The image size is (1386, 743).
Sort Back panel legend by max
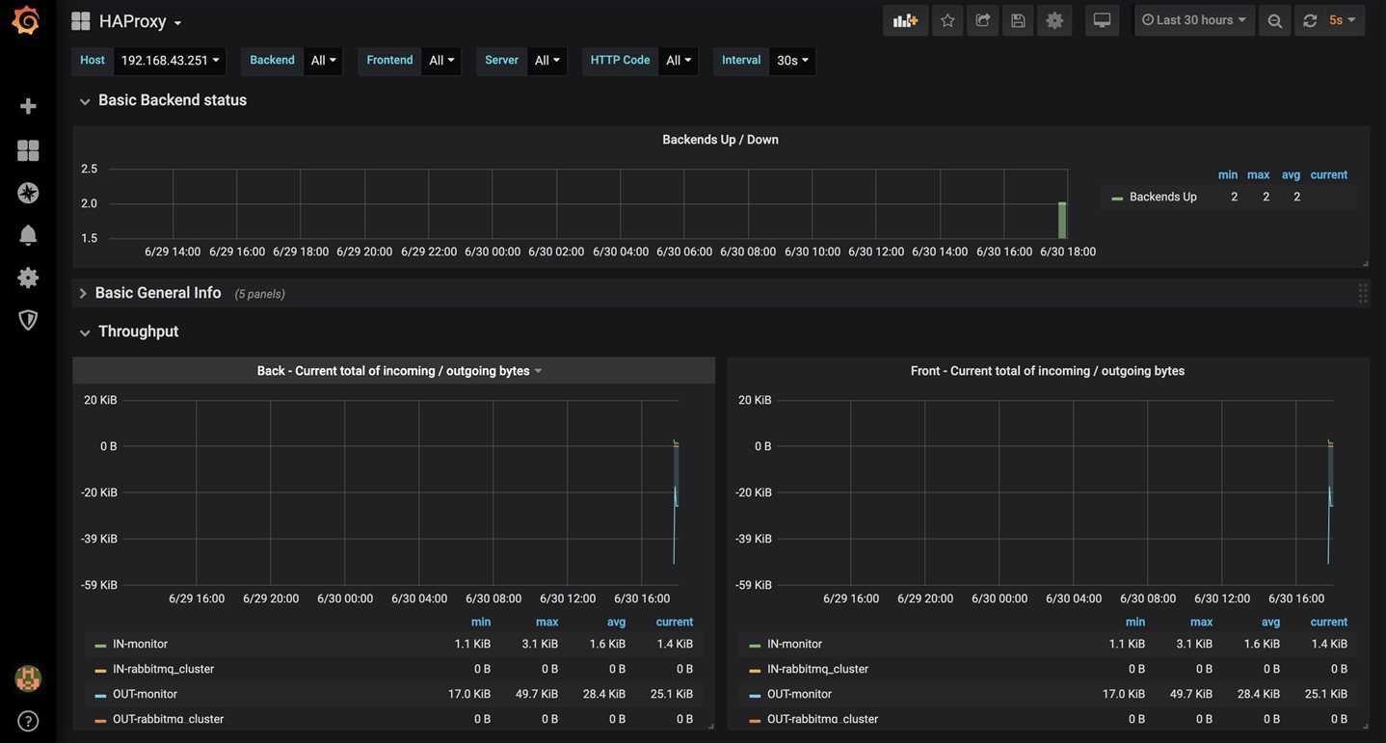(x=547, y=623)
